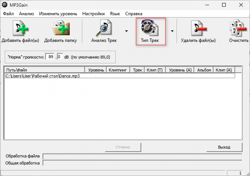Open the Справка menu
The image size is (250, 176).
click(134, 14)
